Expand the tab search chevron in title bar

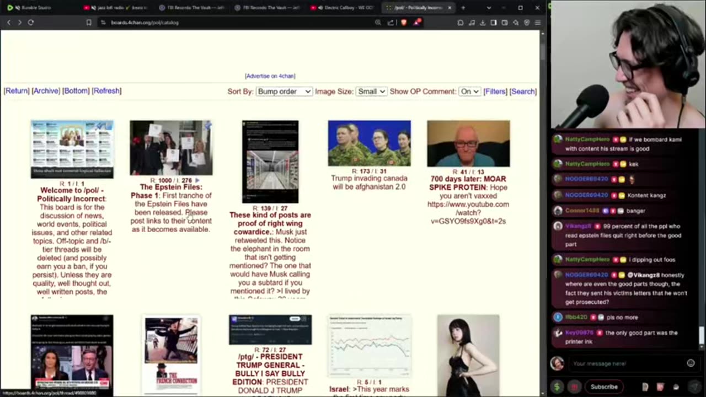tap(489, 8)
